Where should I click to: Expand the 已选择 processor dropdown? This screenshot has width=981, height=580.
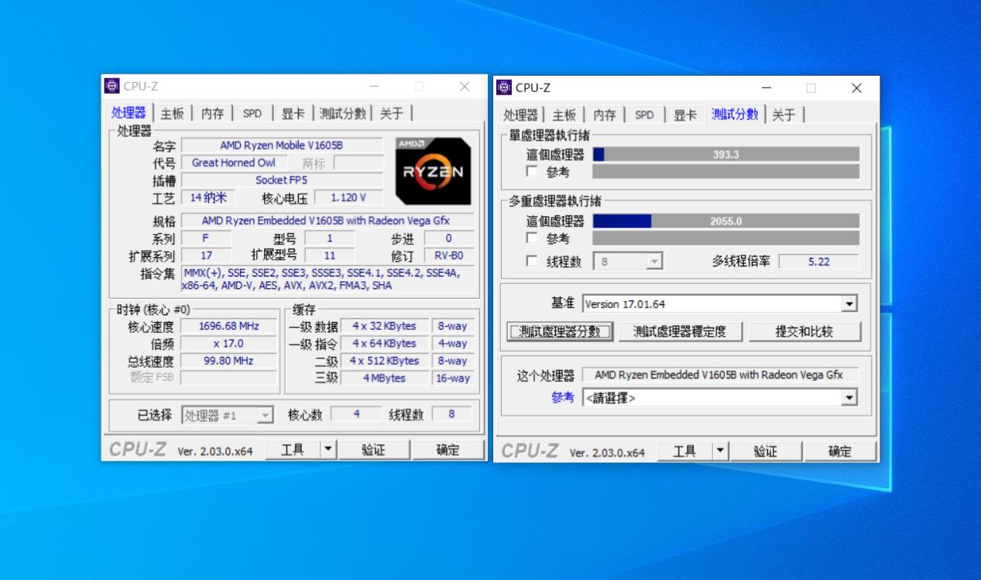[x=264, y=415]
